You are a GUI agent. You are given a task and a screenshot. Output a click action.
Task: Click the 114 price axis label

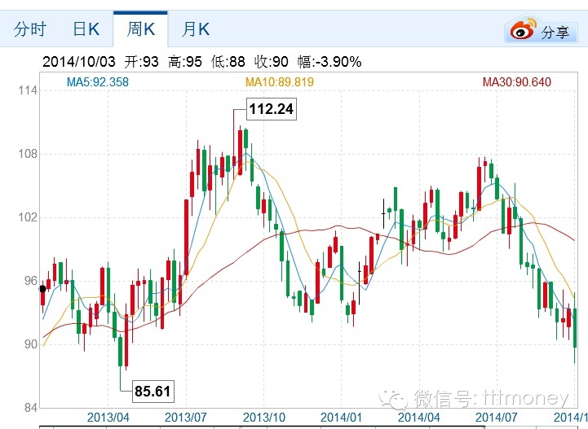[28, 90]
